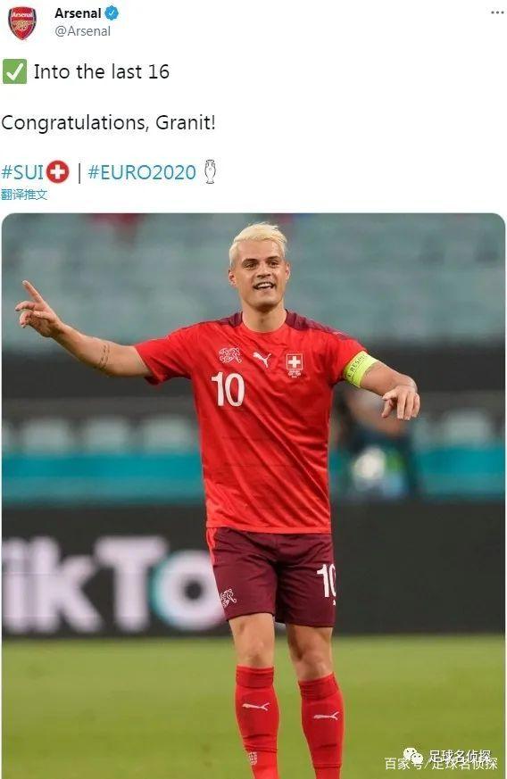Image resolution: width=507 pixels, height=779 pixels.
Task: Open the #SUI hashtag
Action: point(22,172)
